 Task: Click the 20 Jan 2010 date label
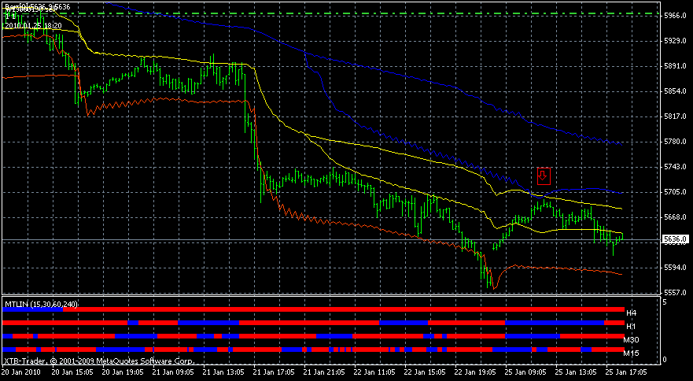(20, 372)
